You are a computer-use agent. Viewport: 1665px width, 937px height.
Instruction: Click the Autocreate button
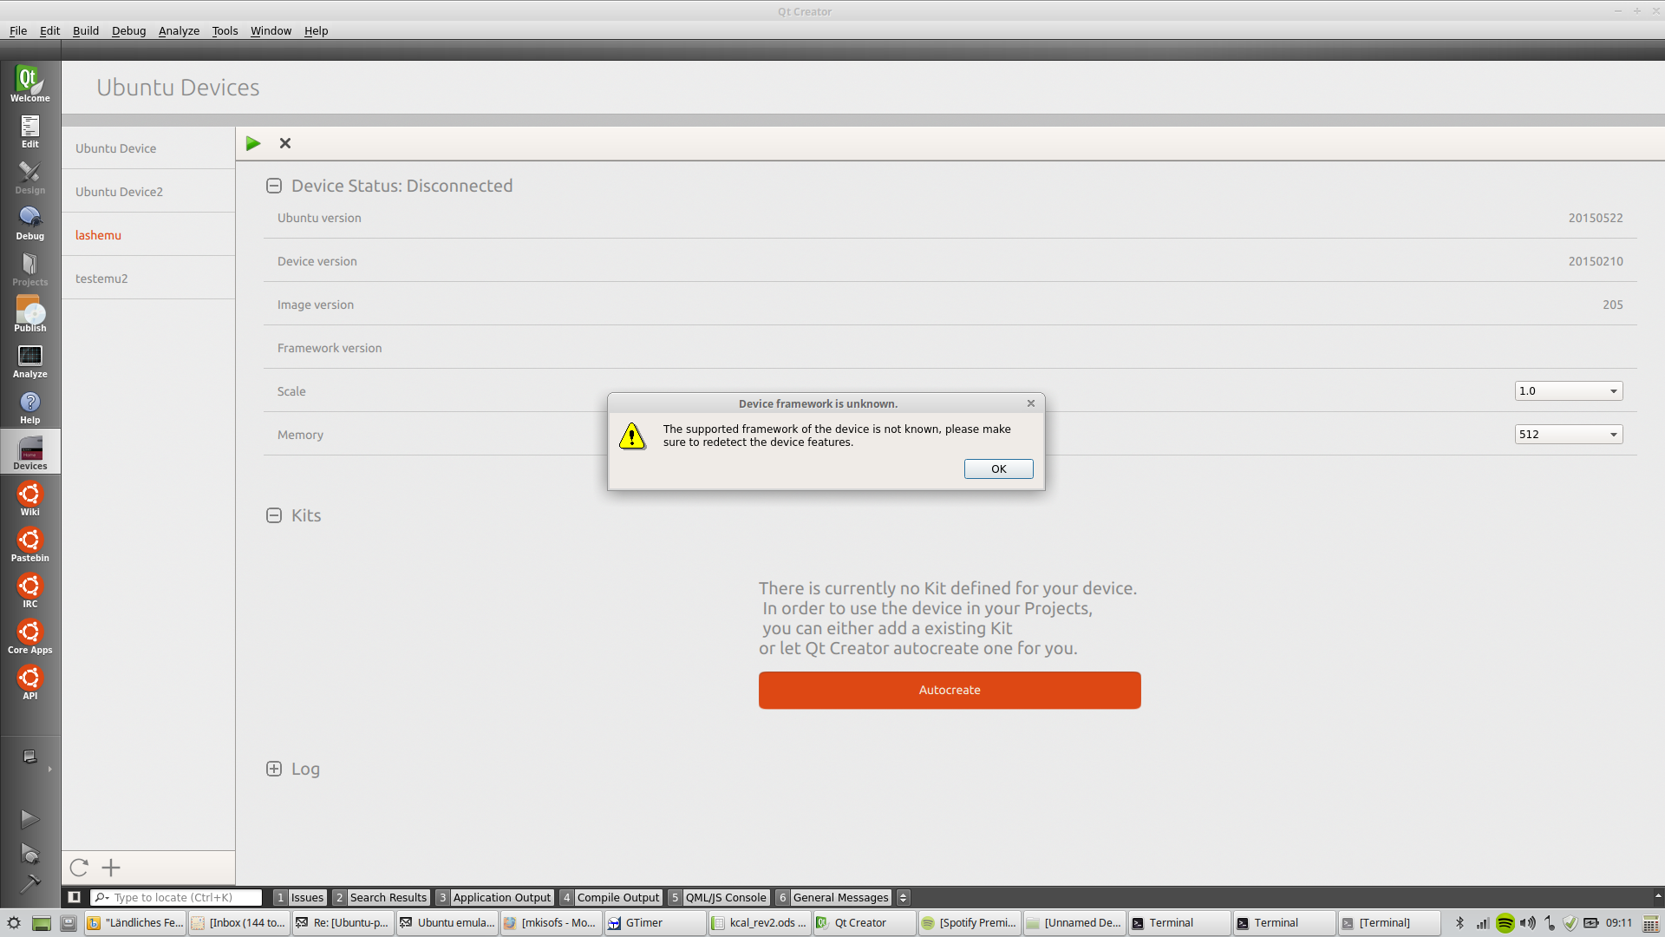(950, 690)
